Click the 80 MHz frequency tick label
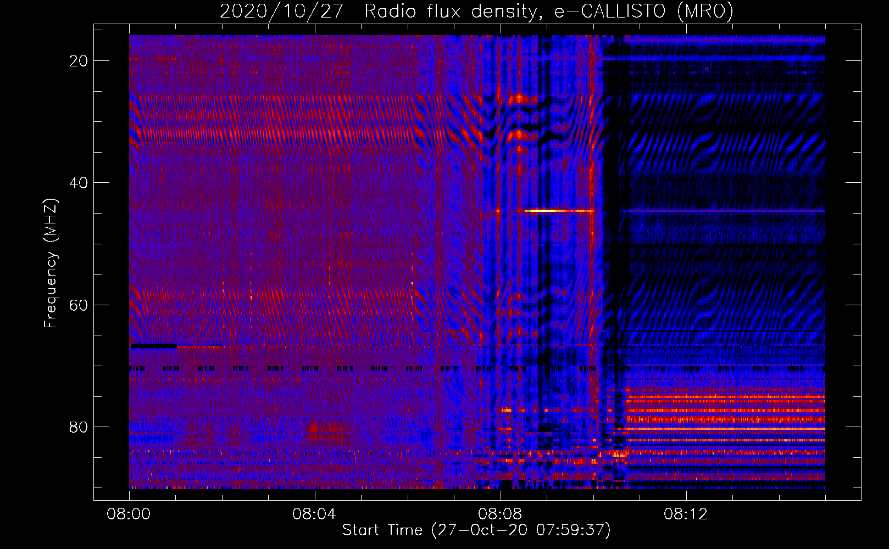 click(79, 427)
